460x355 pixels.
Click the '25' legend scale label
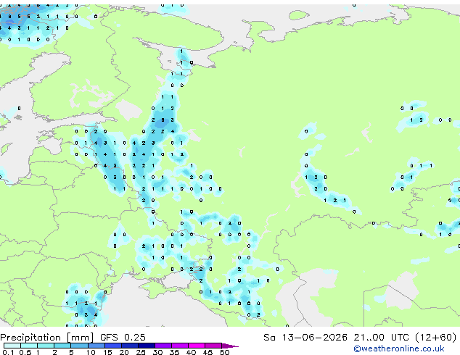[141, 352]
